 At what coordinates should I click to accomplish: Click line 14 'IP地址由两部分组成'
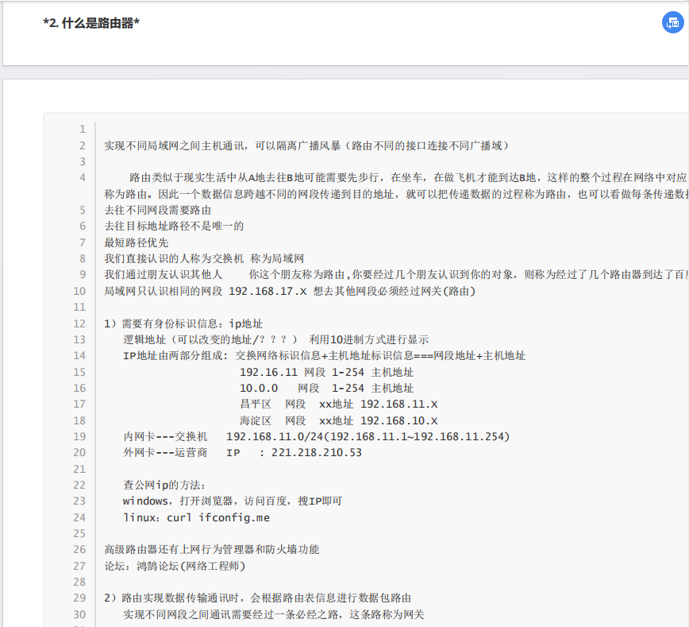tap(174, 355)
